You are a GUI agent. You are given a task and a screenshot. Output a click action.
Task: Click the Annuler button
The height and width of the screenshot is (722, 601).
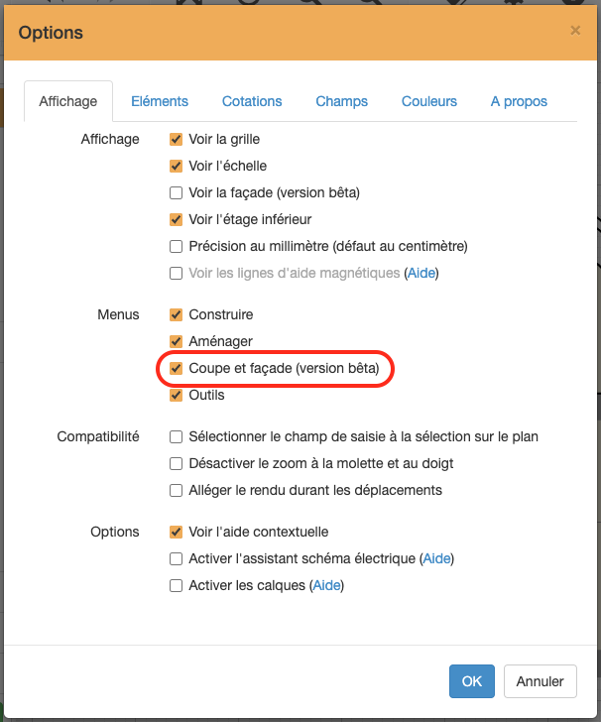pyautogui.click(x=541, y=681)
